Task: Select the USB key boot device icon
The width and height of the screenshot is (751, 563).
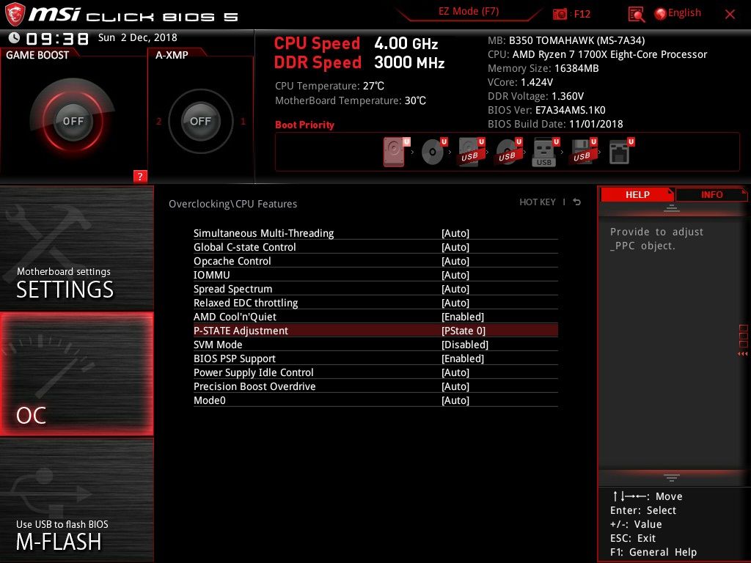Action: [546, 152]
